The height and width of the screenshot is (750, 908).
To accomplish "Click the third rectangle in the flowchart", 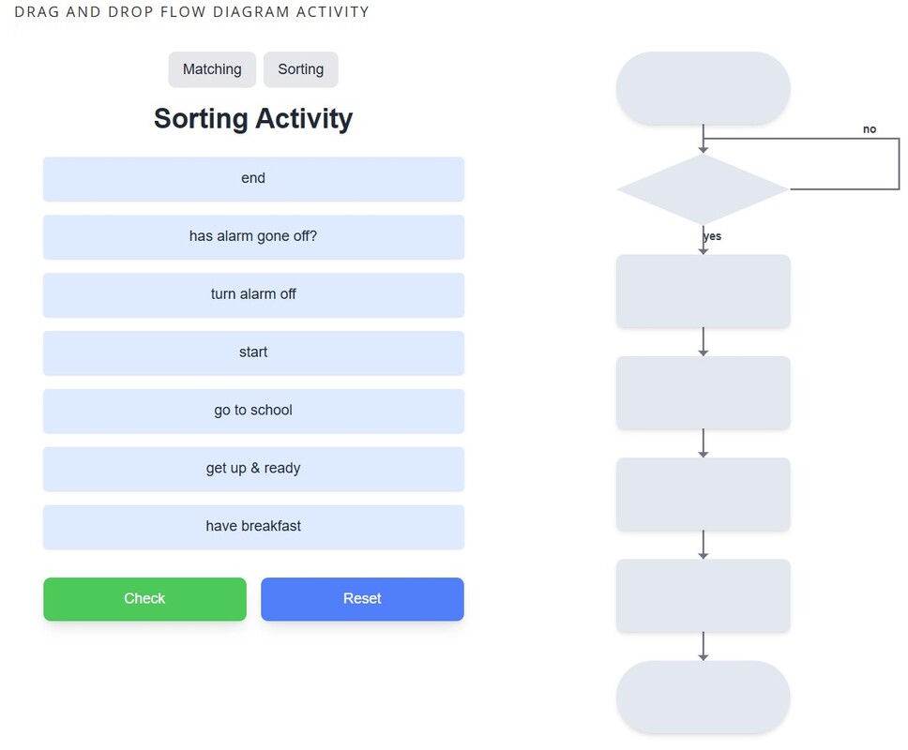I will coord(703,494).
